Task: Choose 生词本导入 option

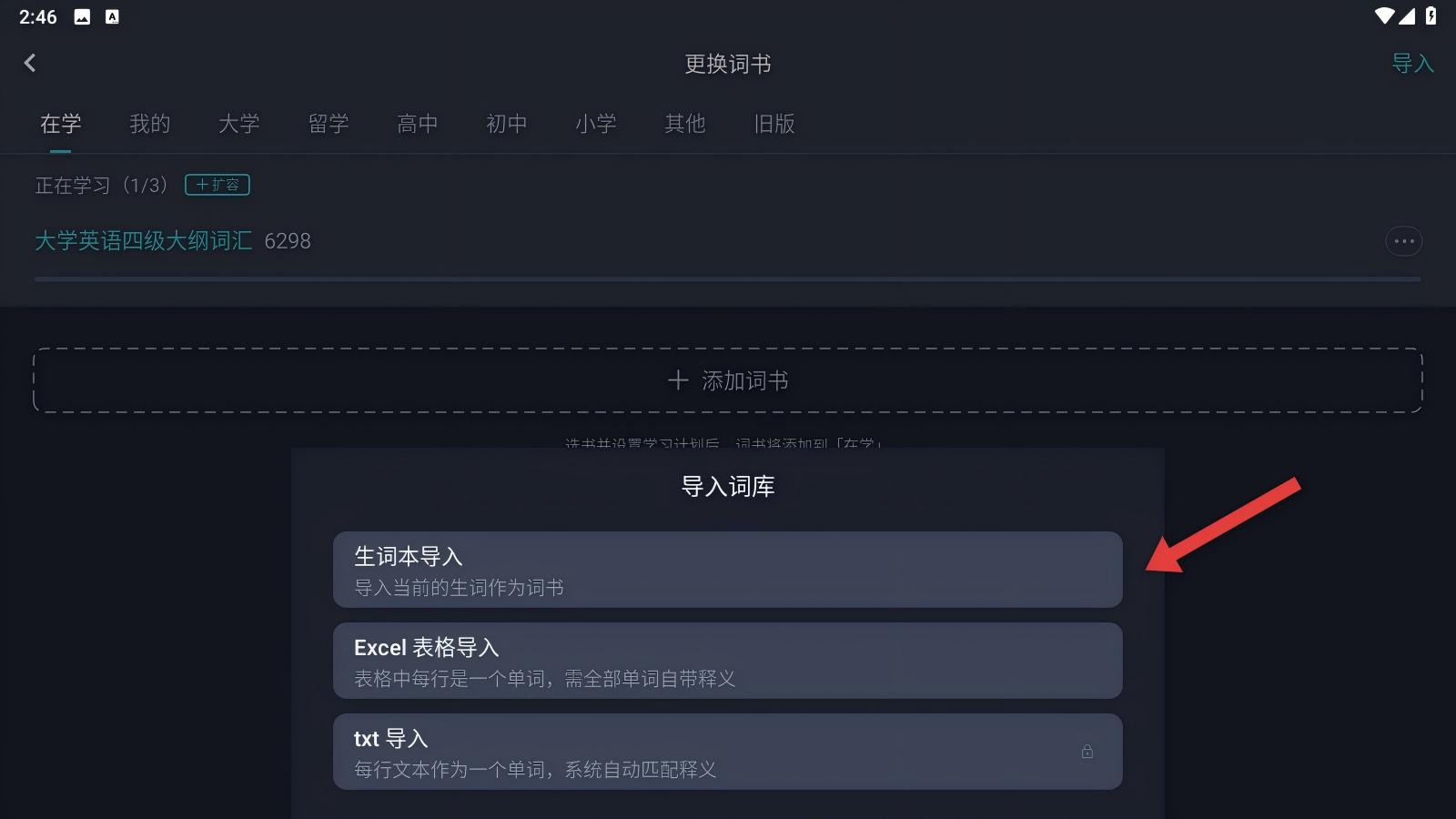Action: tap(727, 570)
